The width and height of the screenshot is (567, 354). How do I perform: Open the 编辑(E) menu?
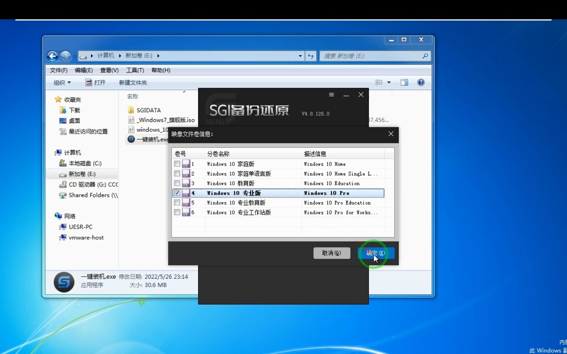coord(84,70)
